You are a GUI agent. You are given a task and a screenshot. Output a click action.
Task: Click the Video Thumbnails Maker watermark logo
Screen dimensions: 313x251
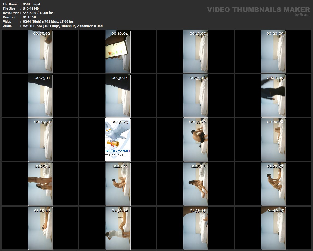[x=258, y=10]
